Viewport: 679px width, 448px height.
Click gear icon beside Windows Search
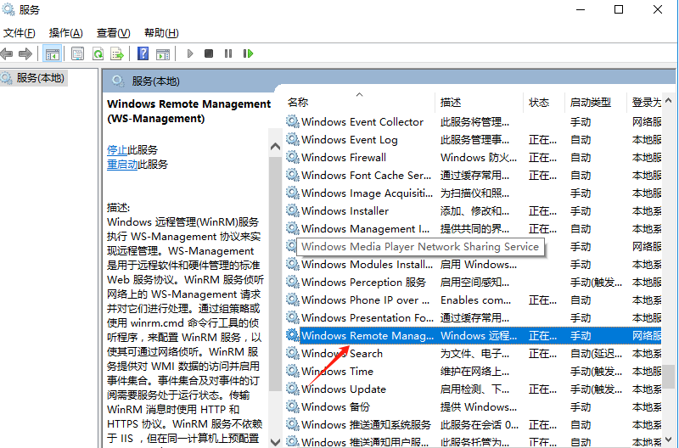pyautogui.click(x=293, y=353)
